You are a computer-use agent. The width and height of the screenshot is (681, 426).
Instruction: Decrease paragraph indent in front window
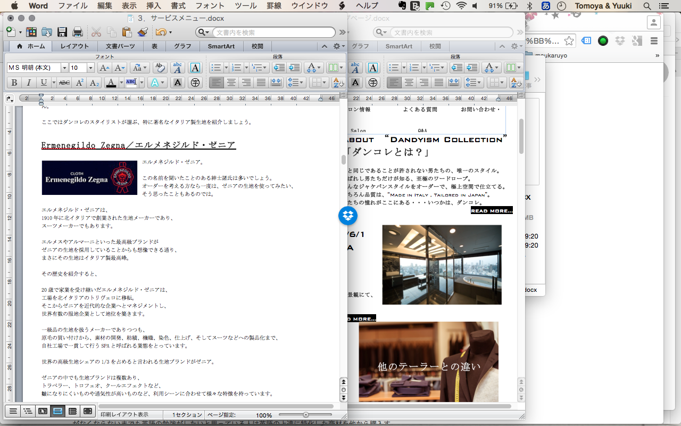click(x=279, y=68)
